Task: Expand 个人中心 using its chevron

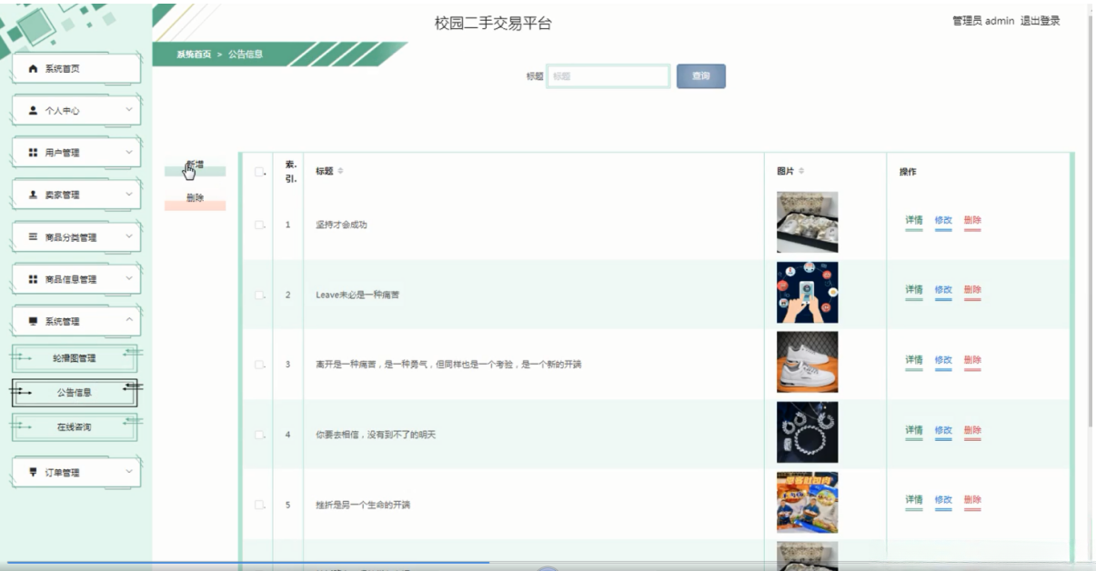Action: pyautogui.click(x=128, y=110)
